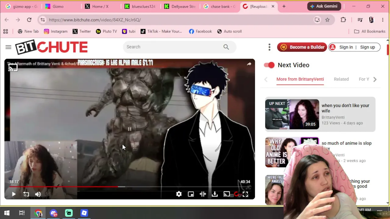This screenshot has height=219, width=390.
Task: Switch to the bluesclues124 tab
Action: tap(140, 6)
